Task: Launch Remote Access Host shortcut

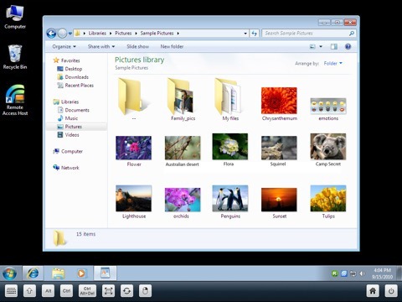Action: (x=15, y=100)
